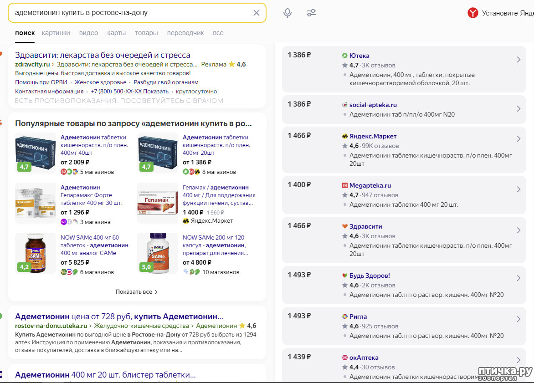Open NOW SAMe 200 мг bottle thumbnail
Image resolution: width=534 pixels, height=383 pixels.
point(157,253)
